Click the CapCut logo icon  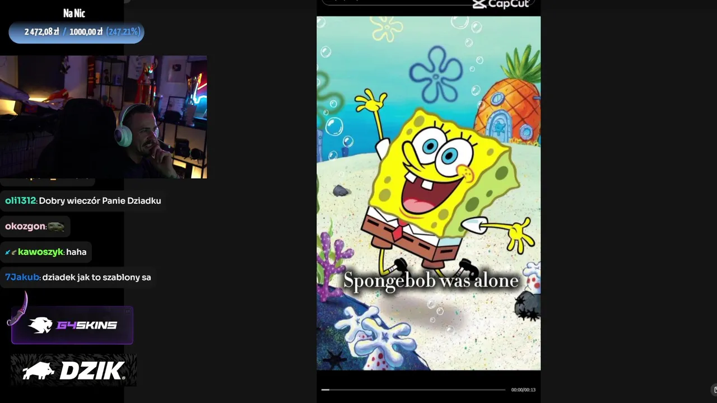(x=479, y=4)
